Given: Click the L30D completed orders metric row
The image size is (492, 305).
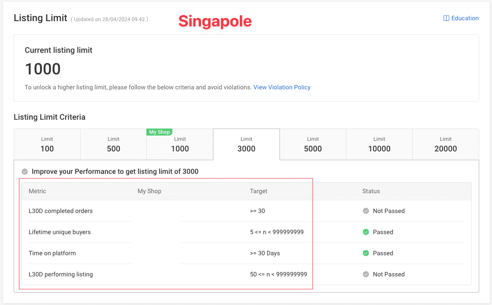Looking at the screenshot, I should click(x=61, y=211).
